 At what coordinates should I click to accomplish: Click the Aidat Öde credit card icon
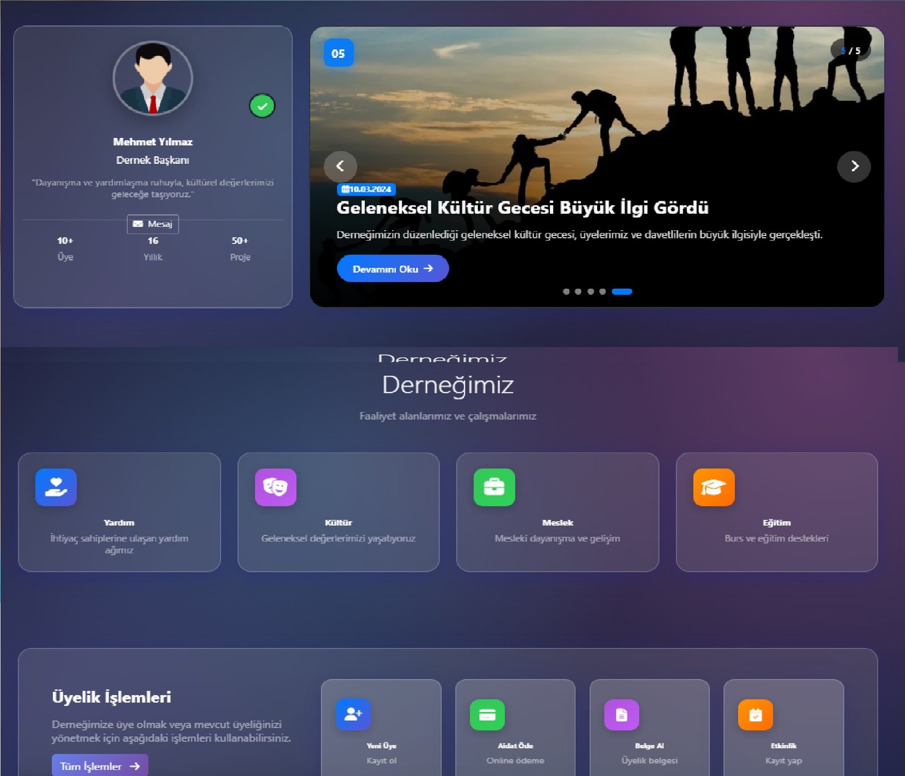pyautogui.click(x=487, y=714)
